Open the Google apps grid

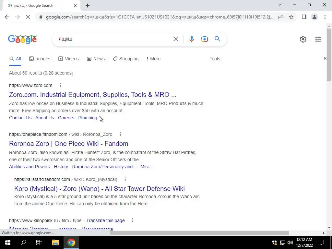click(318, 39)
